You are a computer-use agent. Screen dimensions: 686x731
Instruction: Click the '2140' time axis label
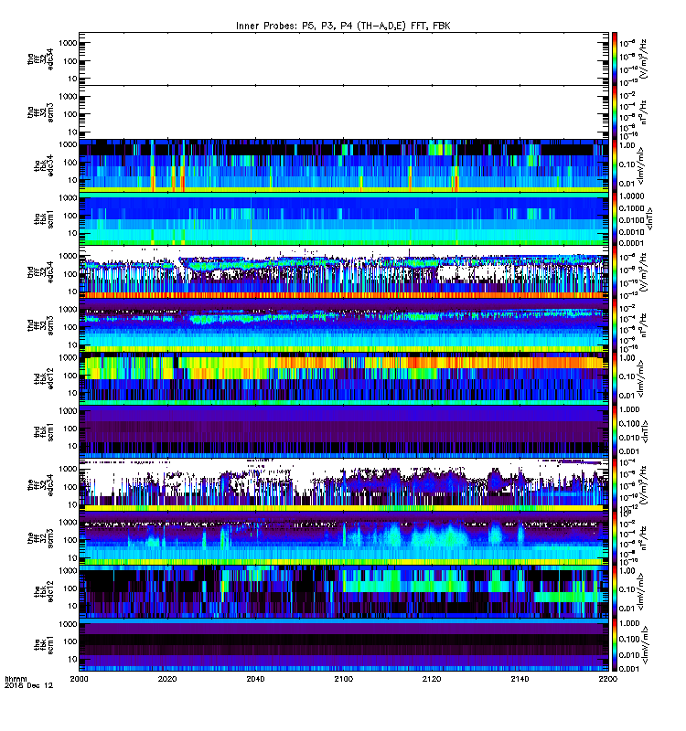pos(520,679)
